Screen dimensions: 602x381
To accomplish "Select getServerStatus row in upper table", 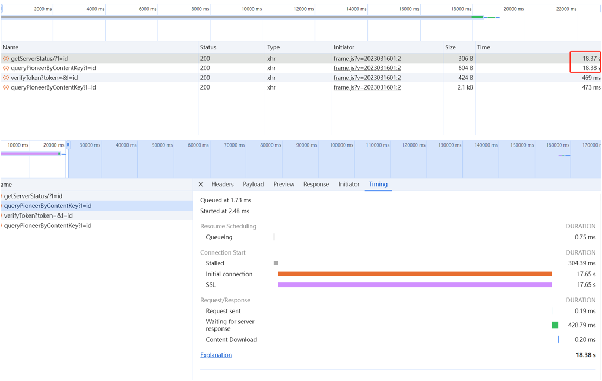I will tap(301, 58).
